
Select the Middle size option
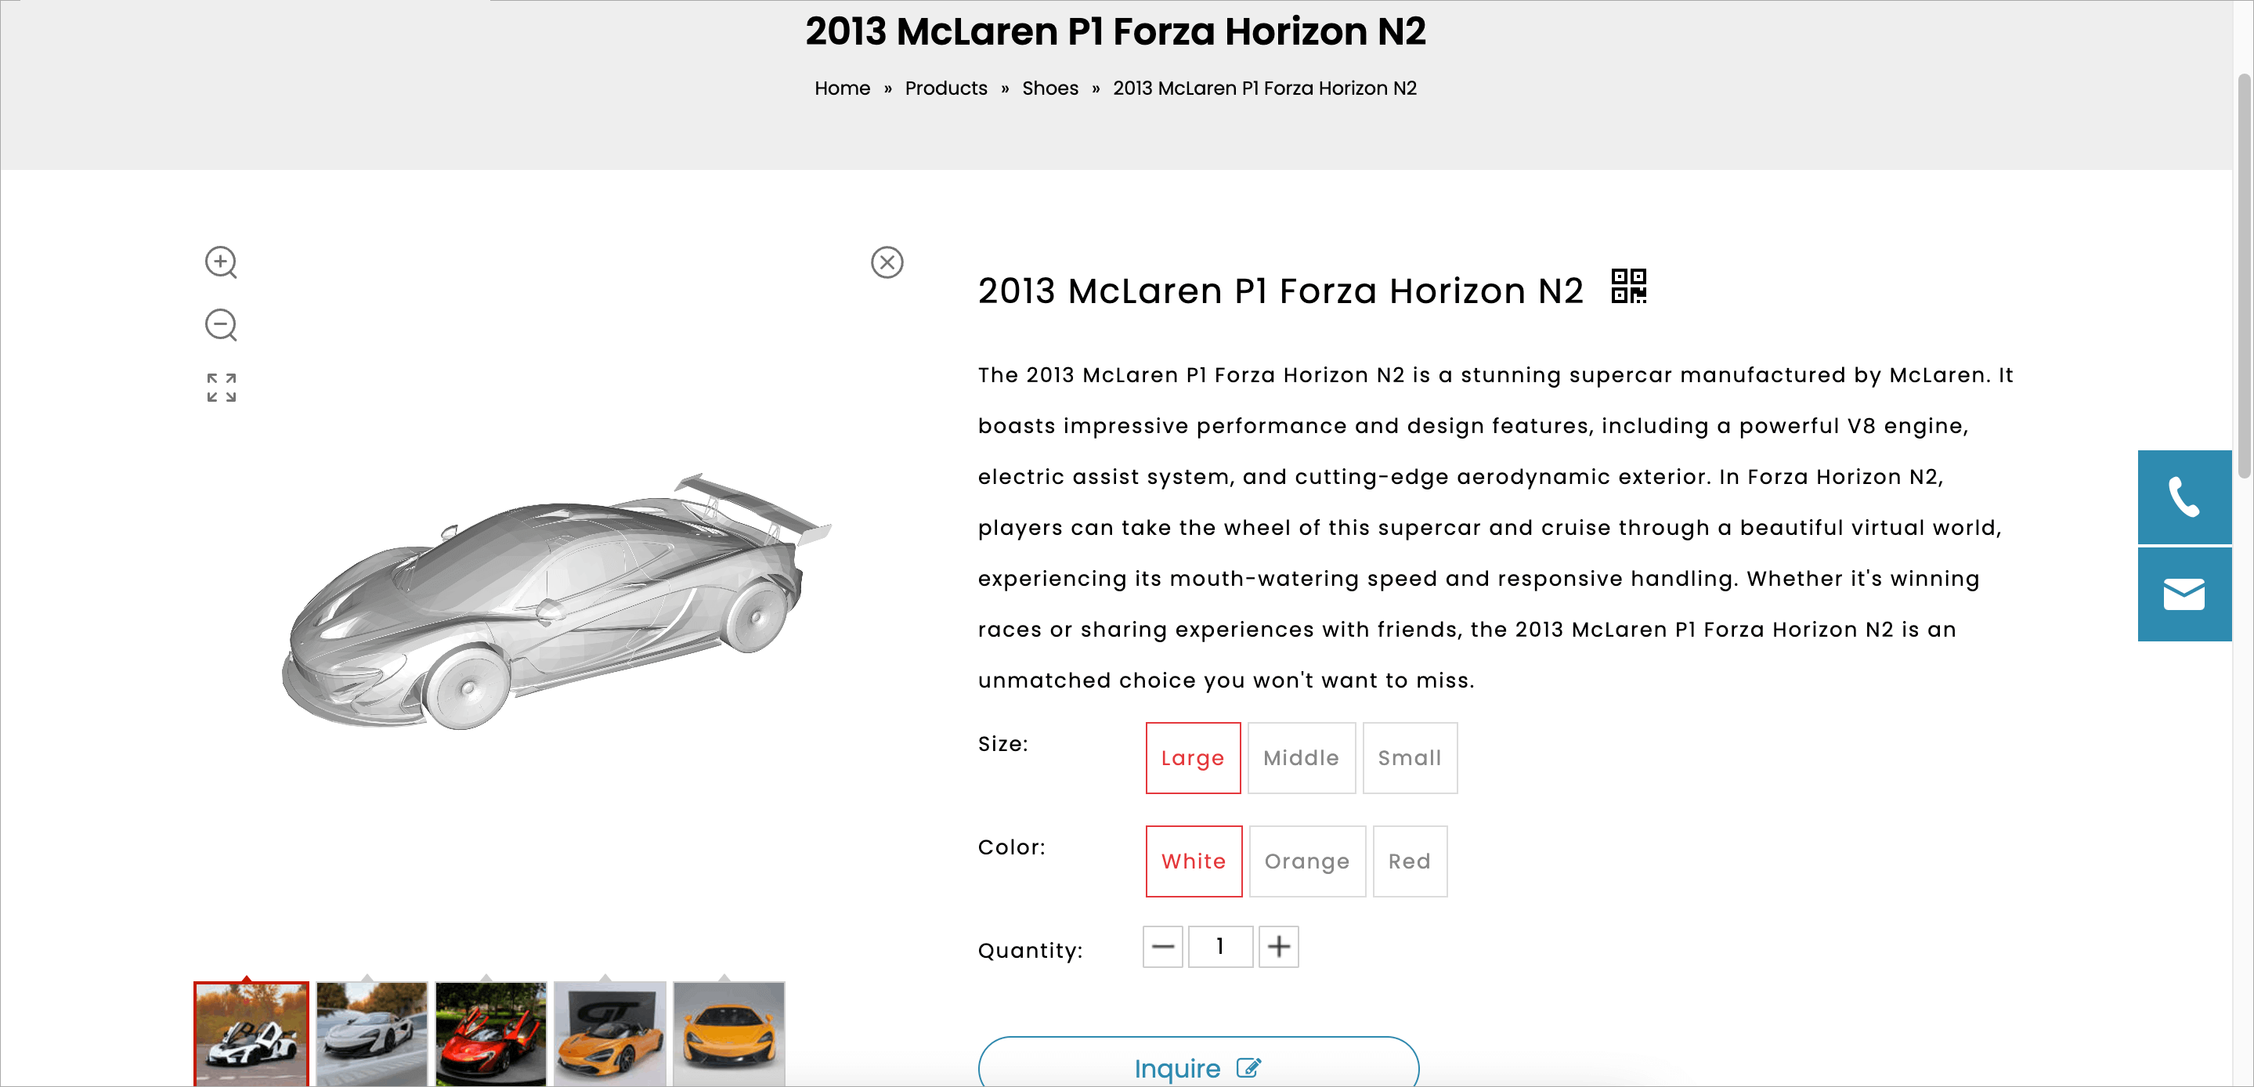click(x=1301, y=758)
